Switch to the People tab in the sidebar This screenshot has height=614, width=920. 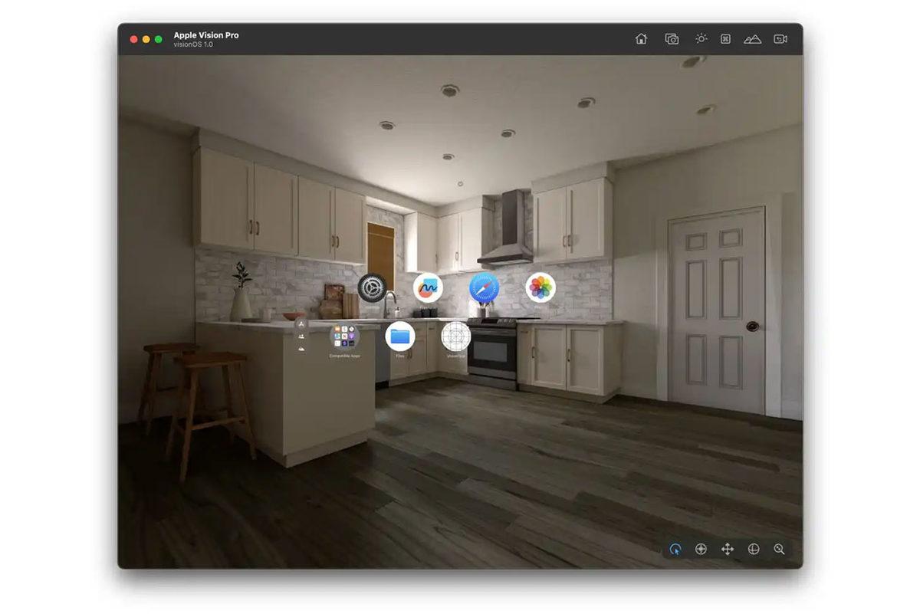(301, 337)
